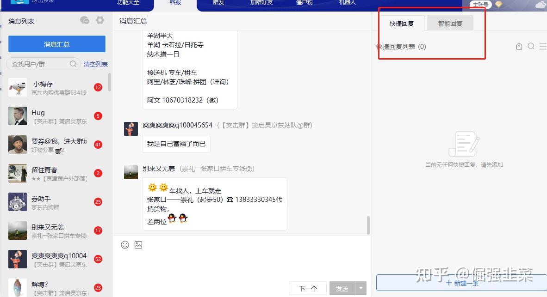This screenshot has height=297, width=547.
Task: Select 爽爽爽爽爽q10004 in message list
Action: pos(56,259)
